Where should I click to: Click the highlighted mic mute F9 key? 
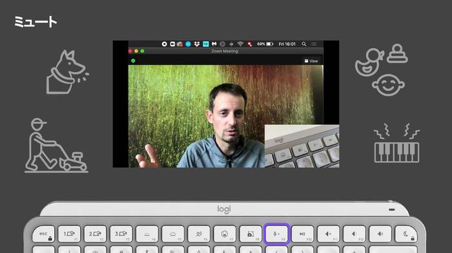(x=277, y=234)
